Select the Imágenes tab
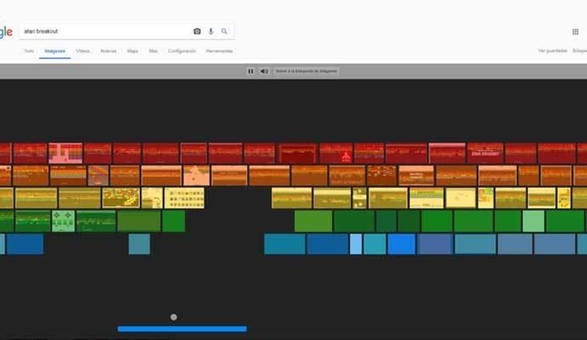Screen dimensions: 587x340 (x=55, y=51)
